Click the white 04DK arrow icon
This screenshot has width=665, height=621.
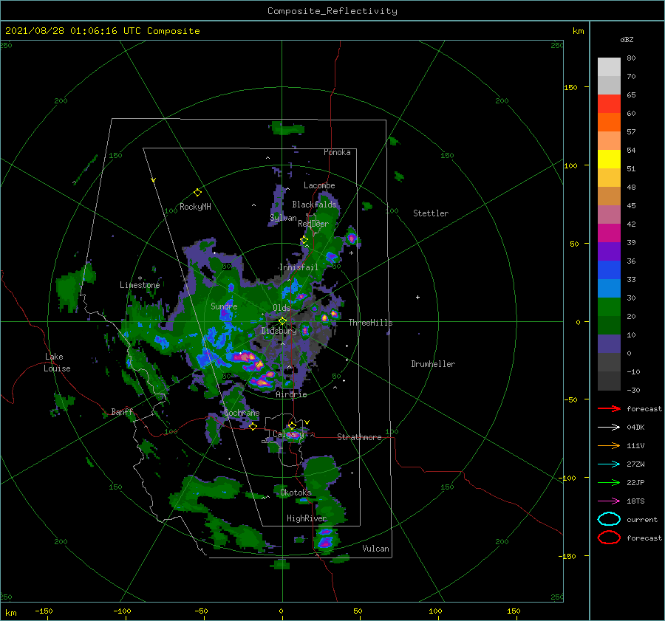point(609,428)
